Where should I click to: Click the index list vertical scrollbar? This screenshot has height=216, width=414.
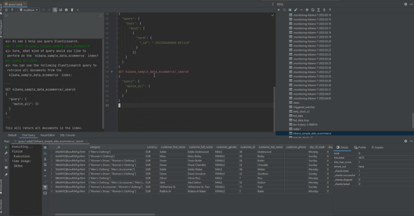[412, 120]
